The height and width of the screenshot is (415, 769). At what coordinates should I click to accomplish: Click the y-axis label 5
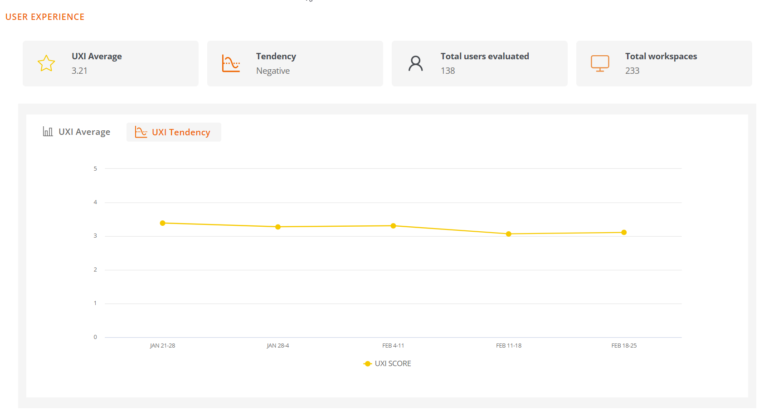(x=95, y=169)
